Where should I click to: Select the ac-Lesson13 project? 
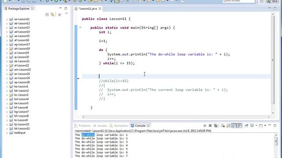pos(22,28)
